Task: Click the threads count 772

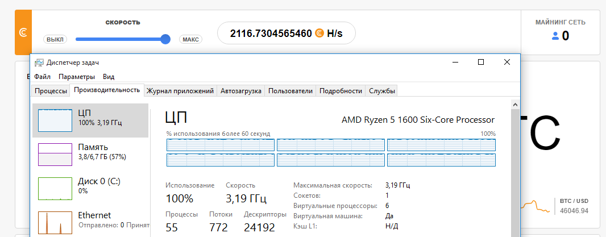Action: pos(218,228)
